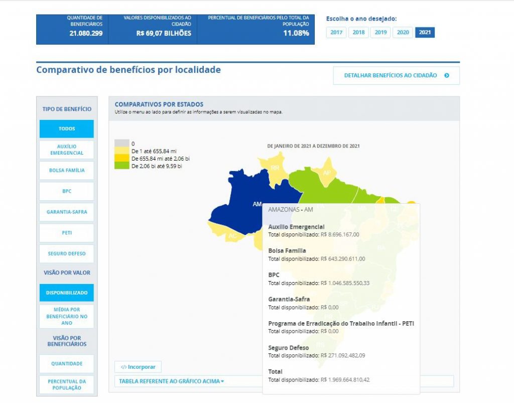Filter map by Seguro Defeso
The image size is (514, 403).
click(x=67, y=254)
